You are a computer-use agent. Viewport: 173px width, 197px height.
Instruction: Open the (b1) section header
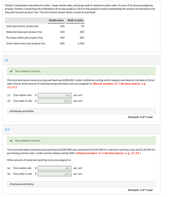tap(81, 130)
